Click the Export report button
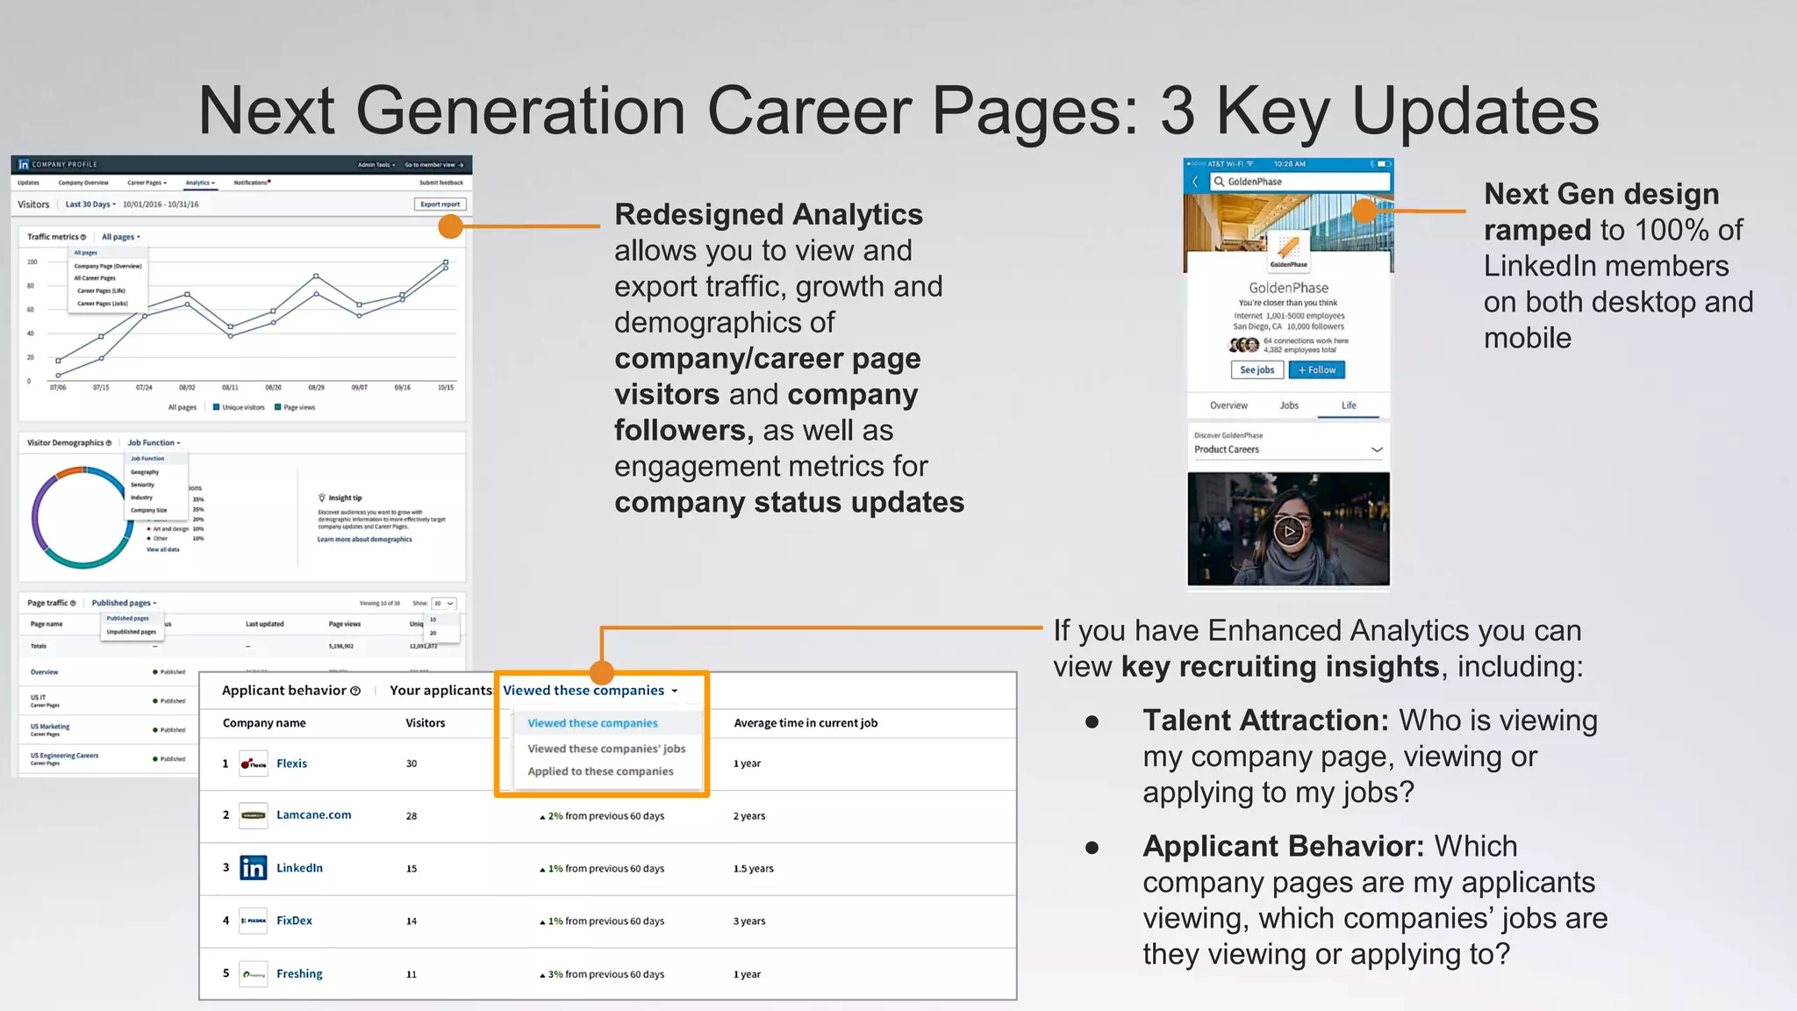The width and height of the screenshot is (1797, 1011). 440,204
